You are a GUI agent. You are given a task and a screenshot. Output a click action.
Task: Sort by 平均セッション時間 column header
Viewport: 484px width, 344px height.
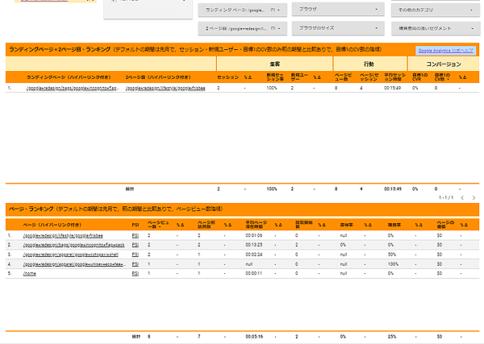(x=394, y=77)
